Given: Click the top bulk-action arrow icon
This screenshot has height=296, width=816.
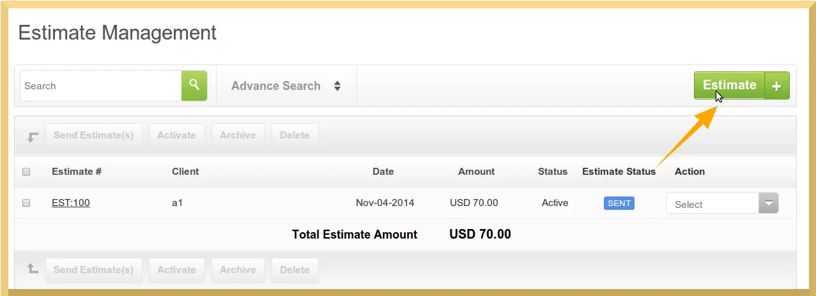Looking at the screenshot, I should click(33, 136).
